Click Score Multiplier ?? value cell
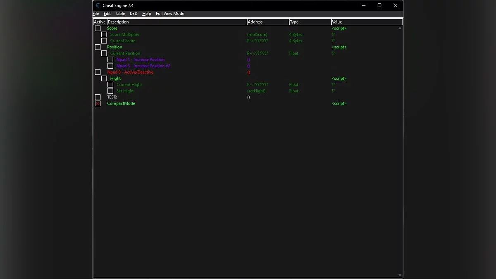 (333, 34)
